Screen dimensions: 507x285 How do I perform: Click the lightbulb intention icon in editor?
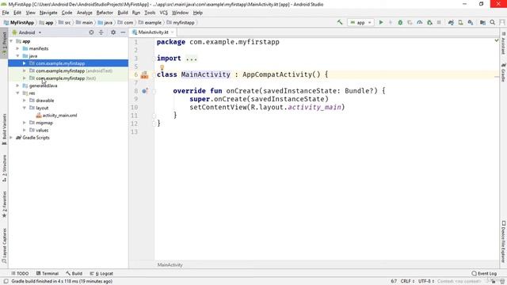(x=162, y=67)
